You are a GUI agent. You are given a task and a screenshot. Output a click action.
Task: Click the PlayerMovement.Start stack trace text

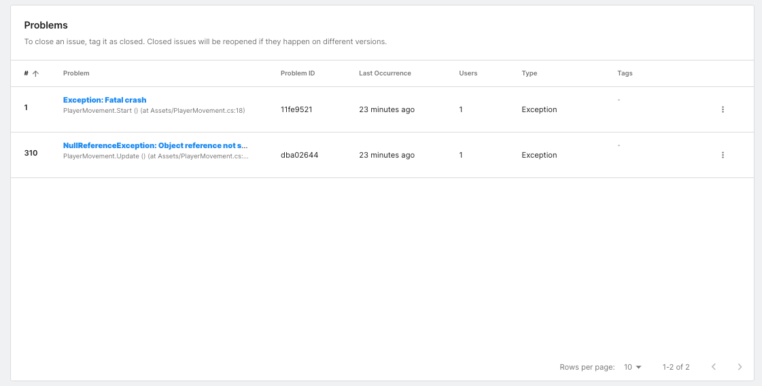[x=154, y=110]
